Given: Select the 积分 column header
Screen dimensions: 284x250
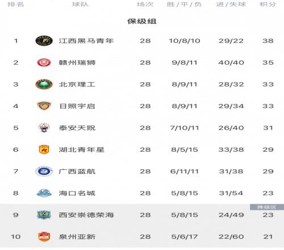Looking at the screenshot, I should (268, 4).
